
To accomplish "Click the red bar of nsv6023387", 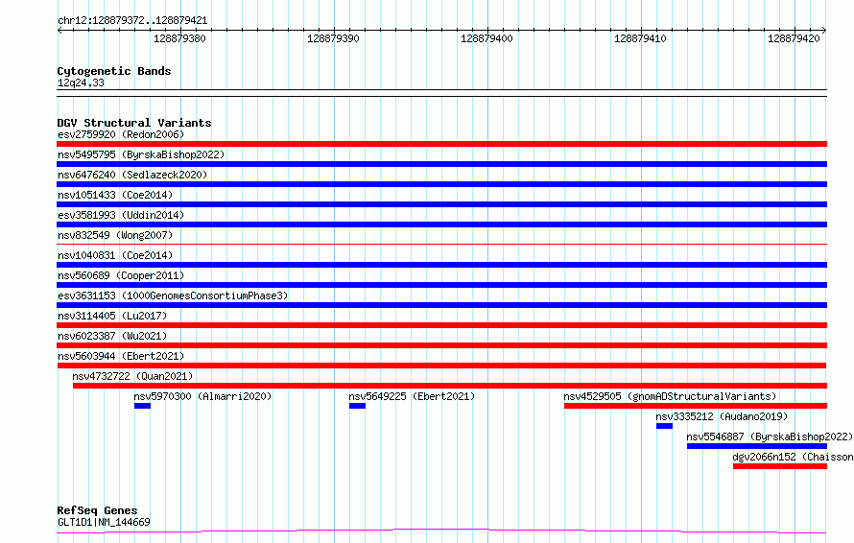I will click(441, 345).
